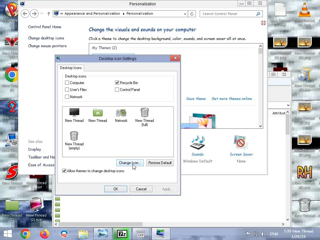Toggle Allow themes to change desktop icons
The image size is (320, 240).
64,171
